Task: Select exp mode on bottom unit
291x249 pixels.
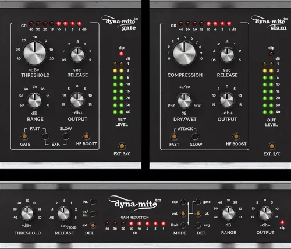Action: pyautogui.click(x=183, y=202)
